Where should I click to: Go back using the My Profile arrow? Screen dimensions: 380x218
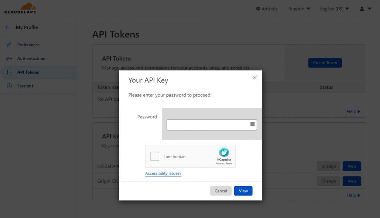point(7,27)
